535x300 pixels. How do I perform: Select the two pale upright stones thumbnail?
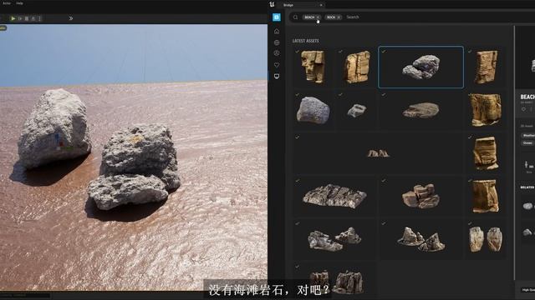pyautogui.click(x=486, y=239)
